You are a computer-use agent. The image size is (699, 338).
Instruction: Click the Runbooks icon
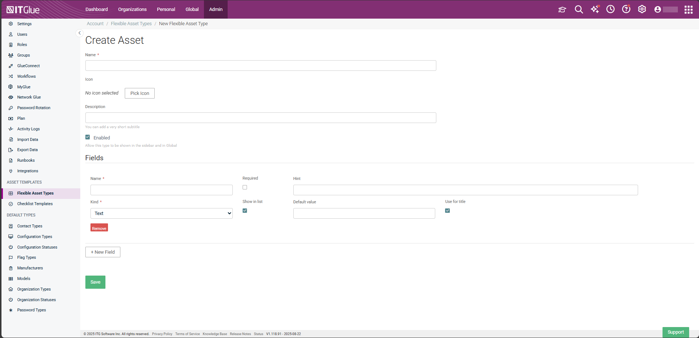(11, 160)
